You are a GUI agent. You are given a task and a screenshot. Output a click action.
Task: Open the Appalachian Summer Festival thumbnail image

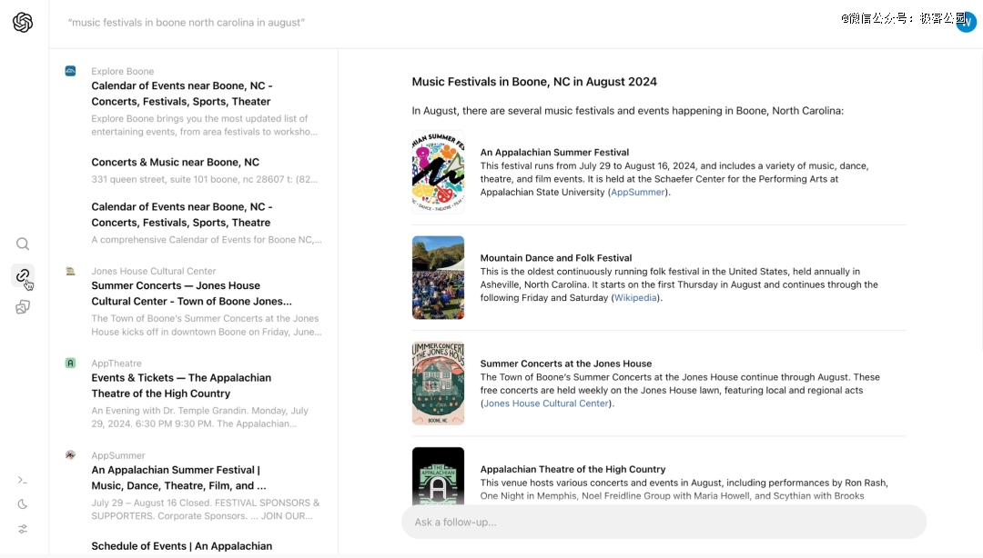438,173
